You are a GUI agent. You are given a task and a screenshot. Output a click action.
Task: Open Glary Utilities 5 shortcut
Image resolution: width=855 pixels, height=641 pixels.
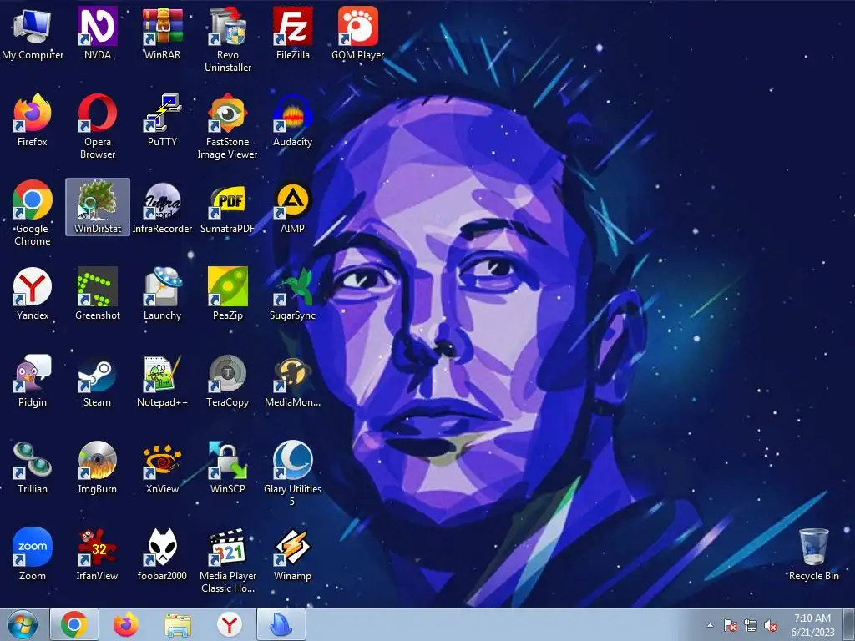click(293, 473)
